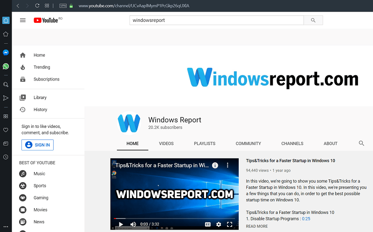Click video title Tips&Tricks for a Faster Startup

click(290, 160)
